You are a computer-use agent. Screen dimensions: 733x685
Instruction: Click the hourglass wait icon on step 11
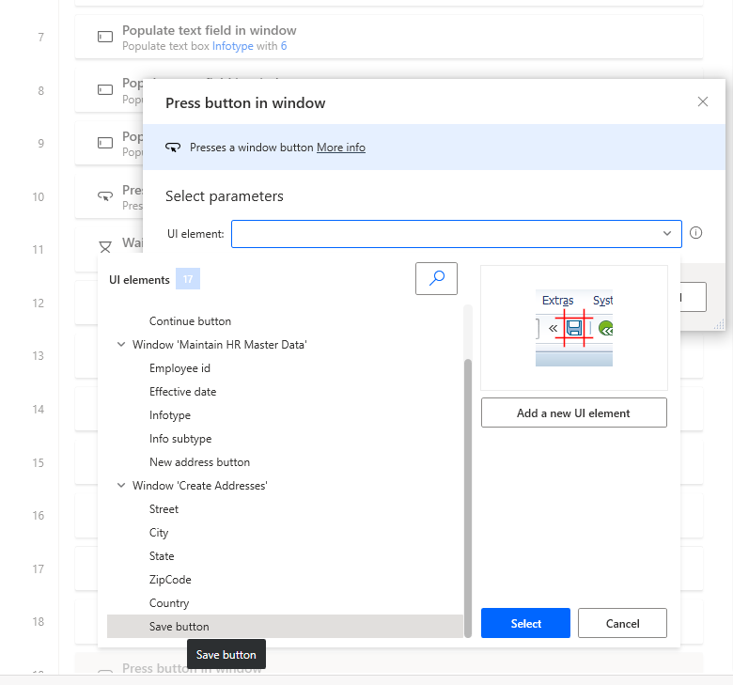105,247
